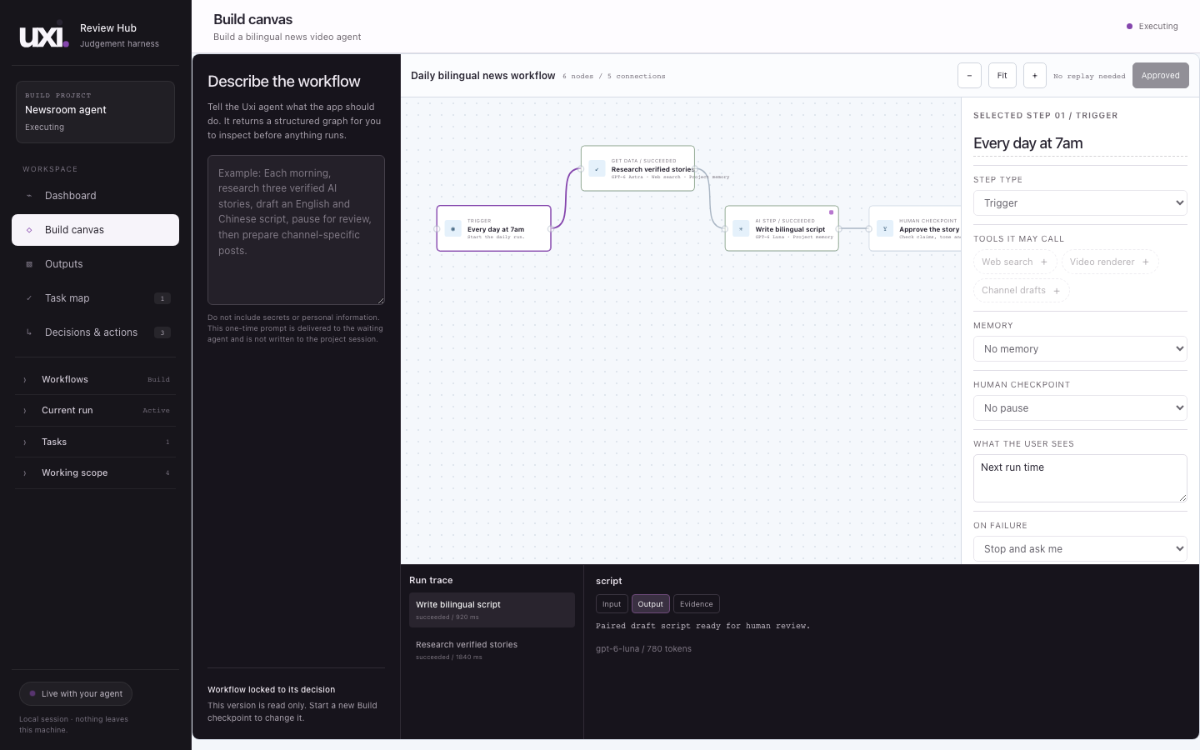The height and width of the screenshot is (750, 1200).
Task: Click the Dashboard icon in the sidebar
Action: (29, 196)
